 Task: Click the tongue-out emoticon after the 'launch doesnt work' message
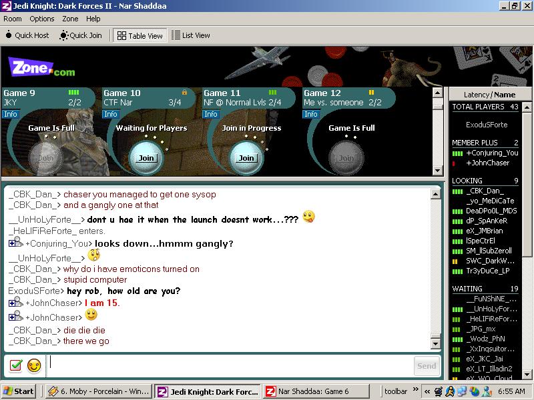(308, 217)
